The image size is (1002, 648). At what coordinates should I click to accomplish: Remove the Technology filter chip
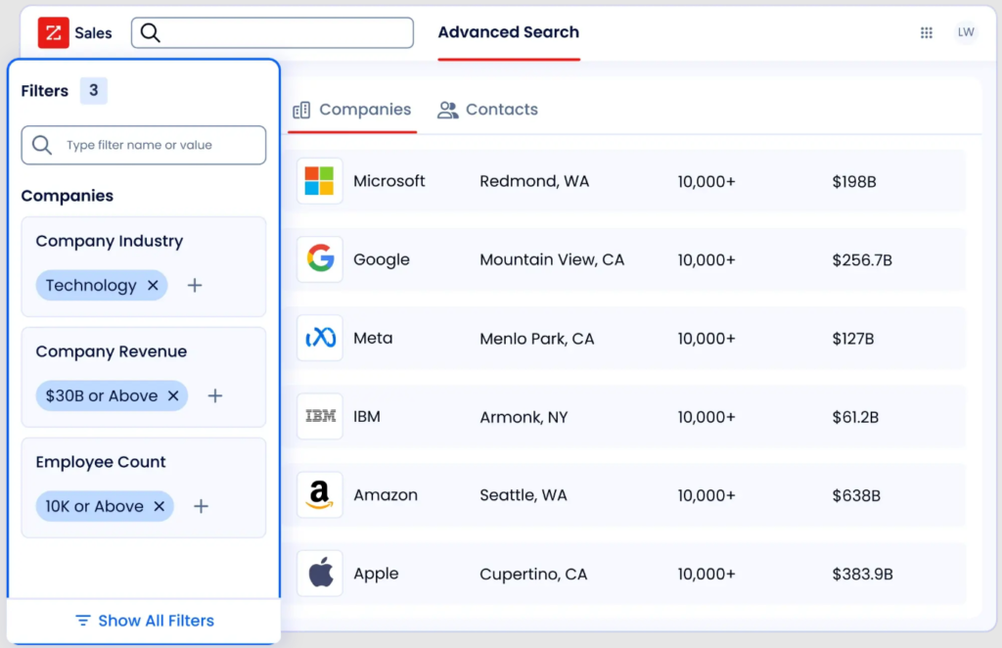click(153, 285)
